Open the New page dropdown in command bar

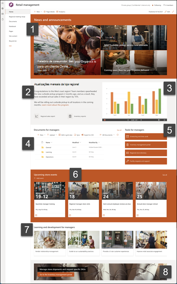point(38,12)
